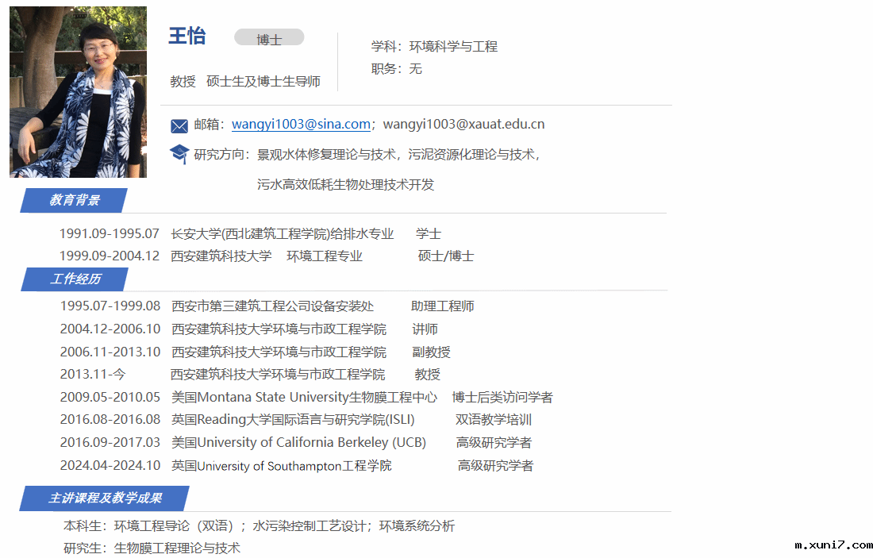Click the University of California Berkeley entry
This screenshot has height=558, width=873.
299,442
